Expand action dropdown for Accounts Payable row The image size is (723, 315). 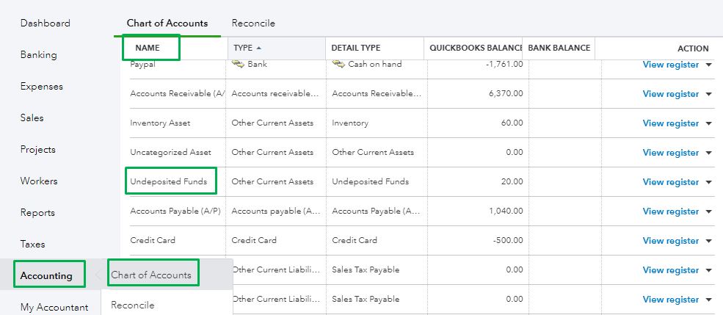pyautogui.click(x=709, y=211)
